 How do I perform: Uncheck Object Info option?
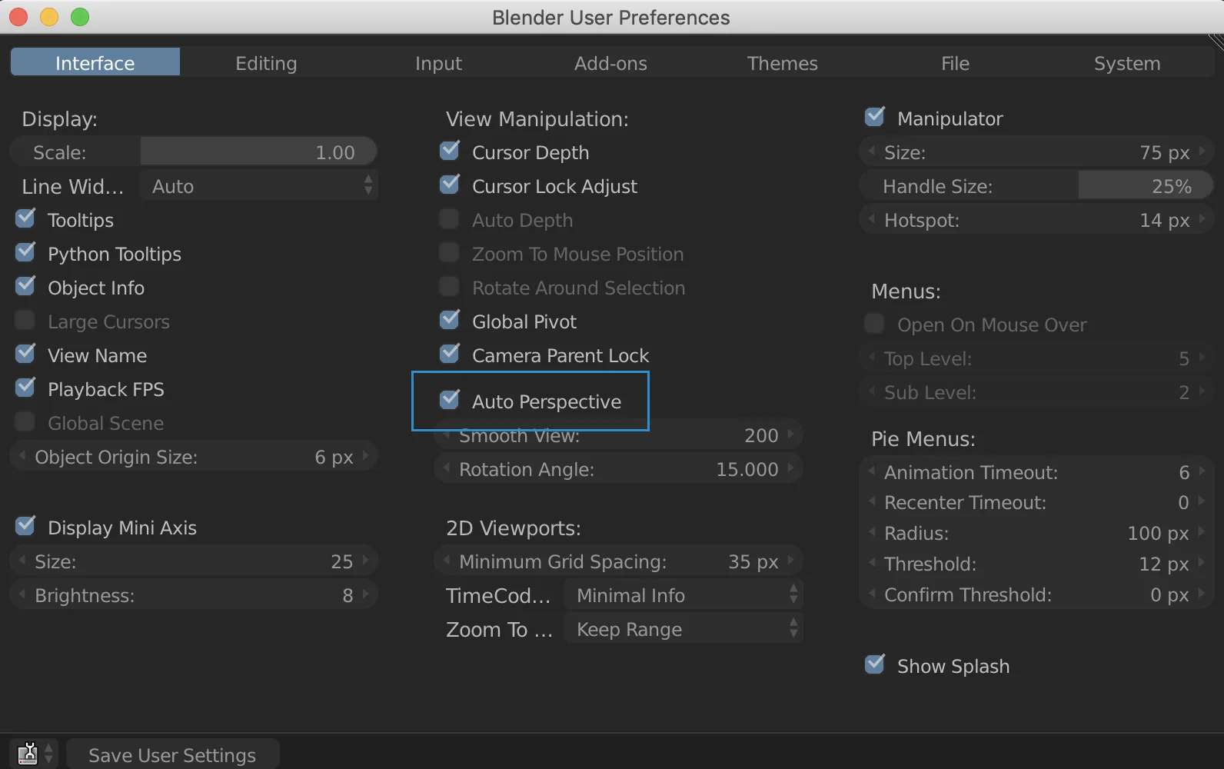click(x=25, y=287)
